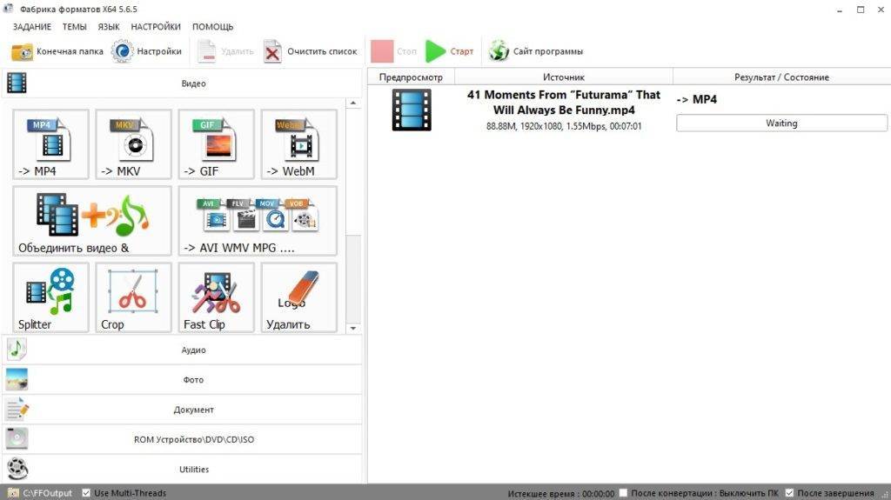This screenshot has height=500, width=891.
Task: Select the -> WebM format tile
Action: (298, 144)
